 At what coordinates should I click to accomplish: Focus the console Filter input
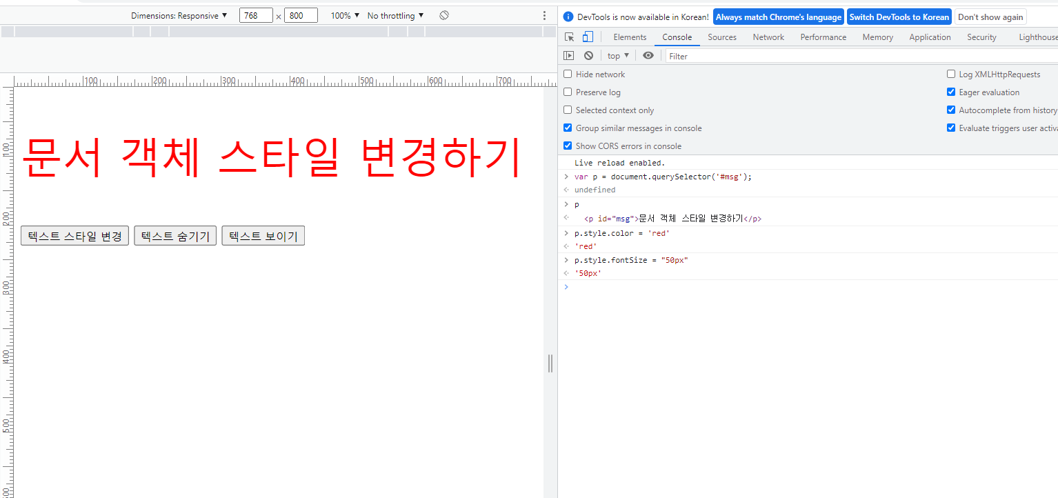(x=862, y=56)
